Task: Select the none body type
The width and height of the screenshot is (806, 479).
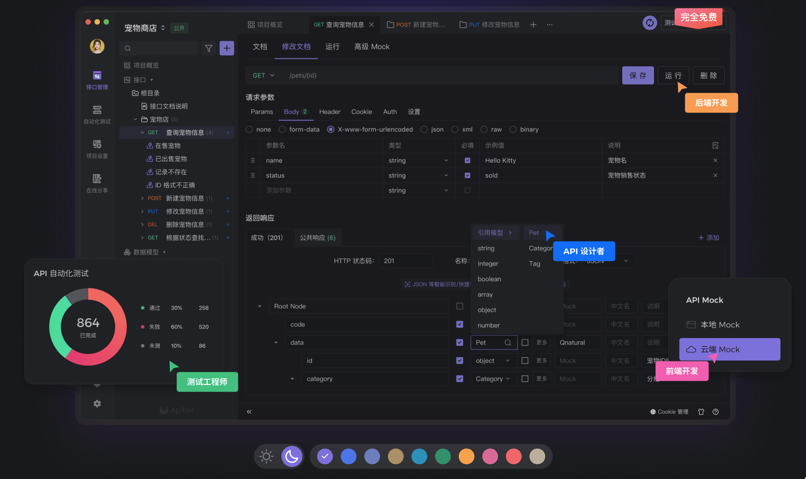Action: click(x=249, y=129)
